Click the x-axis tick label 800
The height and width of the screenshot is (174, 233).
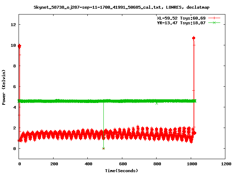157,164
